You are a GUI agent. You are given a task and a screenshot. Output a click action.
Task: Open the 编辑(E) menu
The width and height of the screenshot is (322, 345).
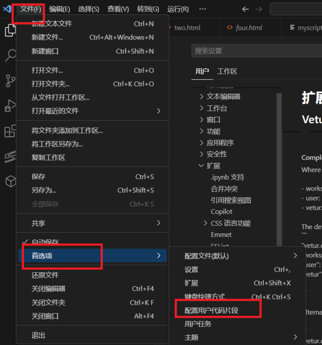point(59,9)
